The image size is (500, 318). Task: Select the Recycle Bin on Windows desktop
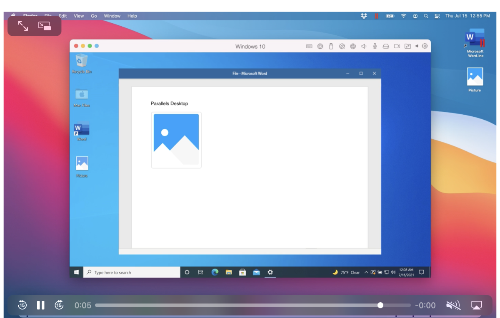[82, 64]
